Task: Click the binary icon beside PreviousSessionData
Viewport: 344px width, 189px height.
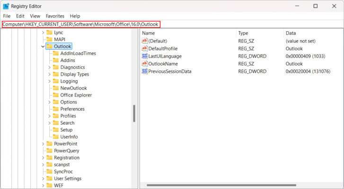Action: tap(145, 71)
